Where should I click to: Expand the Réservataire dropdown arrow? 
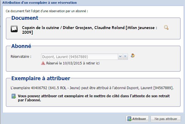120,56
